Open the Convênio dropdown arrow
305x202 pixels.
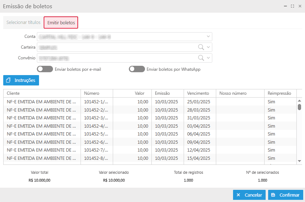(x=208, y=58)
